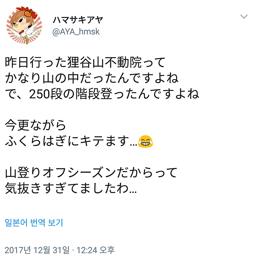Select the words 狸谷山不動院 in tweet
Image resolution: width=256 pixels, height=260 pixels.
pyautogui.click(x=105, y=62)
